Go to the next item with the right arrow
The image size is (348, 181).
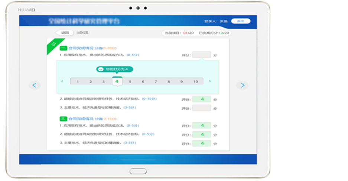(x=242, y=85)
